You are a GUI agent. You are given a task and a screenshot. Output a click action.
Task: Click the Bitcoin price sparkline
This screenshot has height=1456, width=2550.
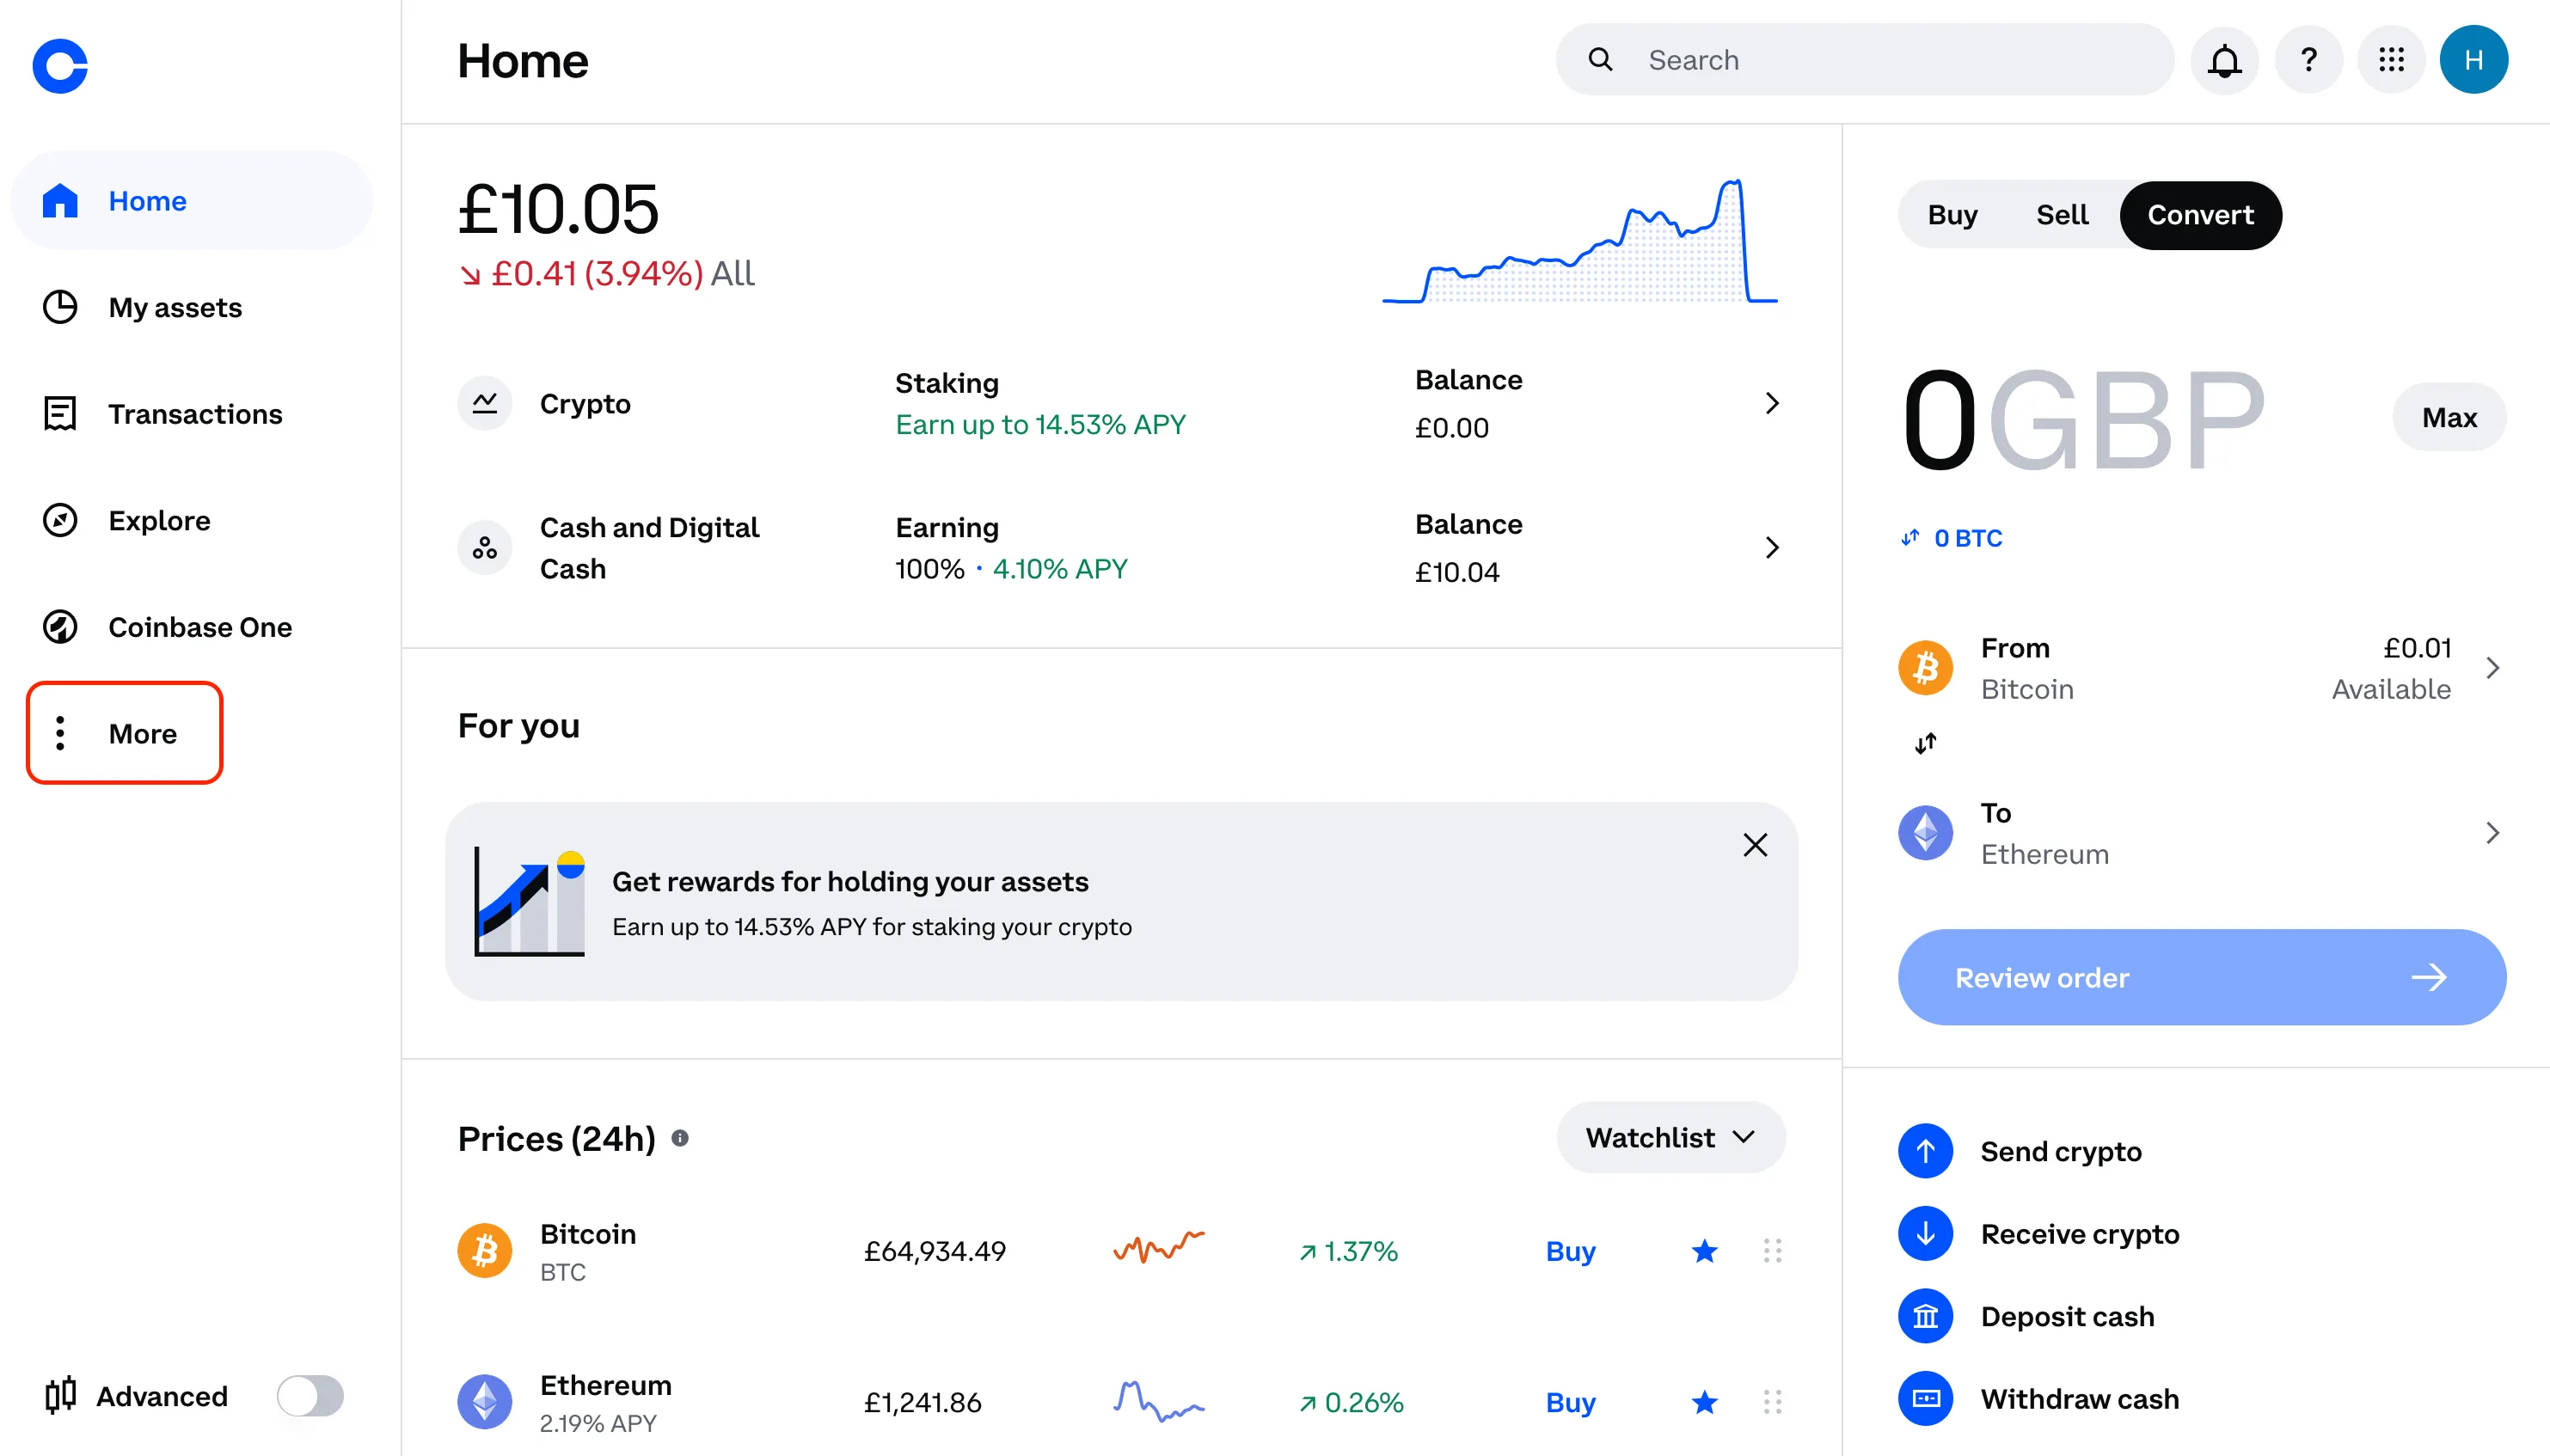click(1159, 1247)
